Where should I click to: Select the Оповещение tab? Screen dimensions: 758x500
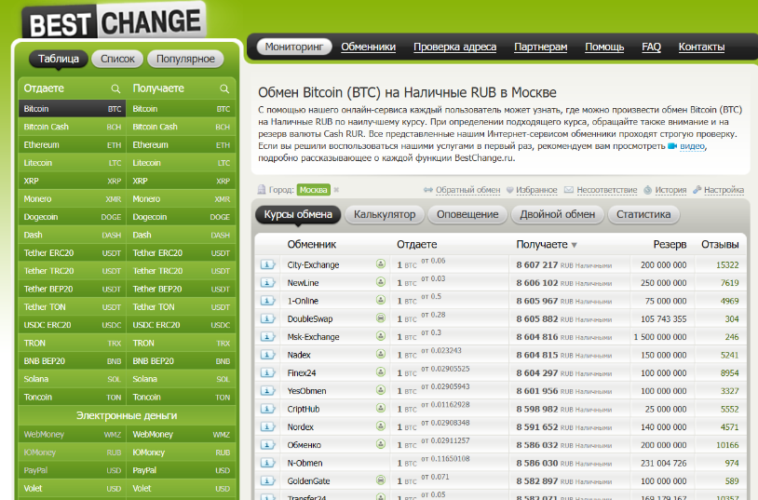pyautogui.click(x=467, y=215)
